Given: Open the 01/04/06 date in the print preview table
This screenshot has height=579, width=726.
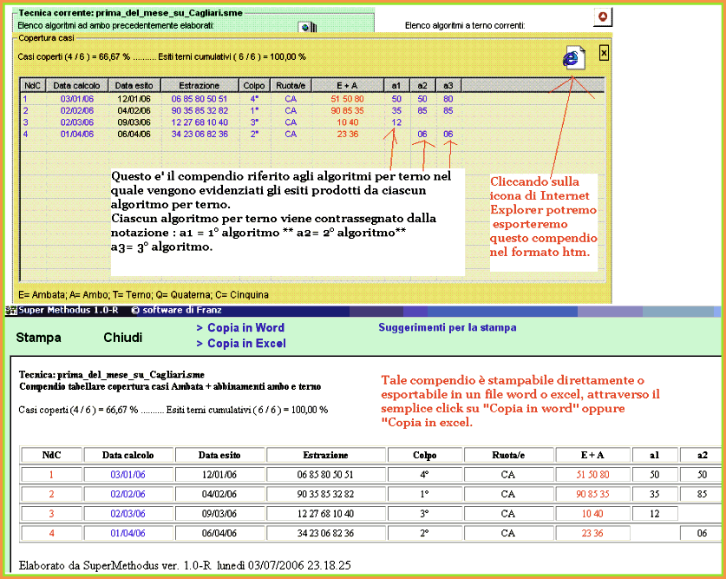Looking at the screenshot, I should pyautogui.click(x=128, y=533).
